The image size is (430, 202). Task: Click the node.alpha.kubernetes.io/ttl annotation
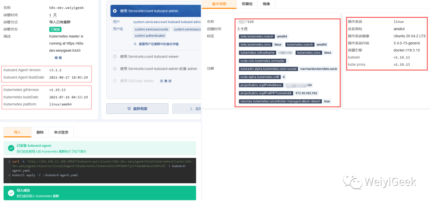260,77
